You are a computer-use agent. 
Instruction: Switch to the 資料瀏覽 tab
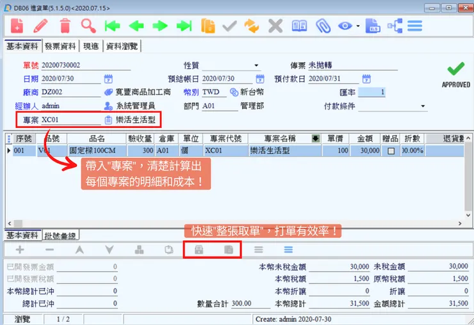pos(122,46)
